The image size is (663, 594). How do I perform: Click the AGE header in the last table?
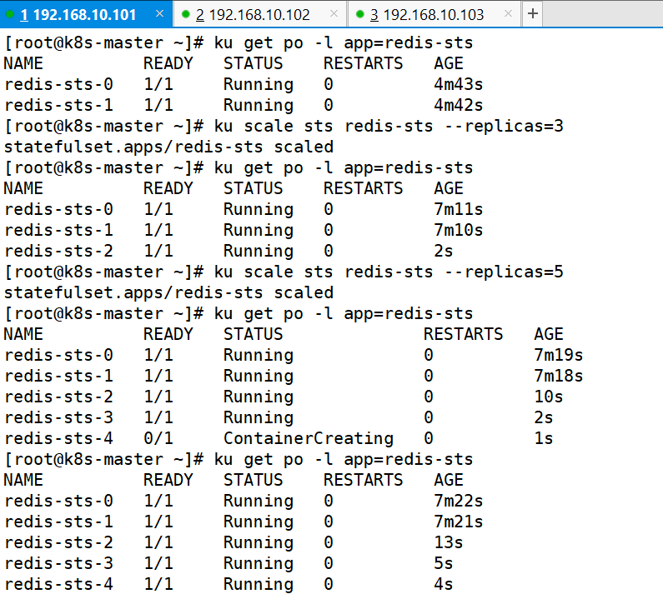pos(449,480)
